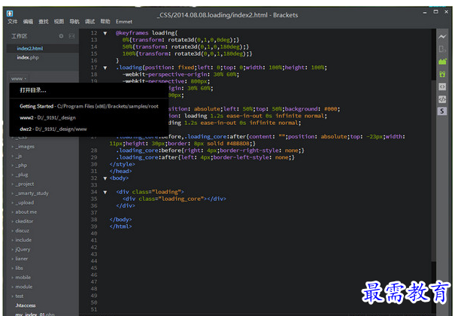Toggle split view icon in sidebar header

pos(72,35)
